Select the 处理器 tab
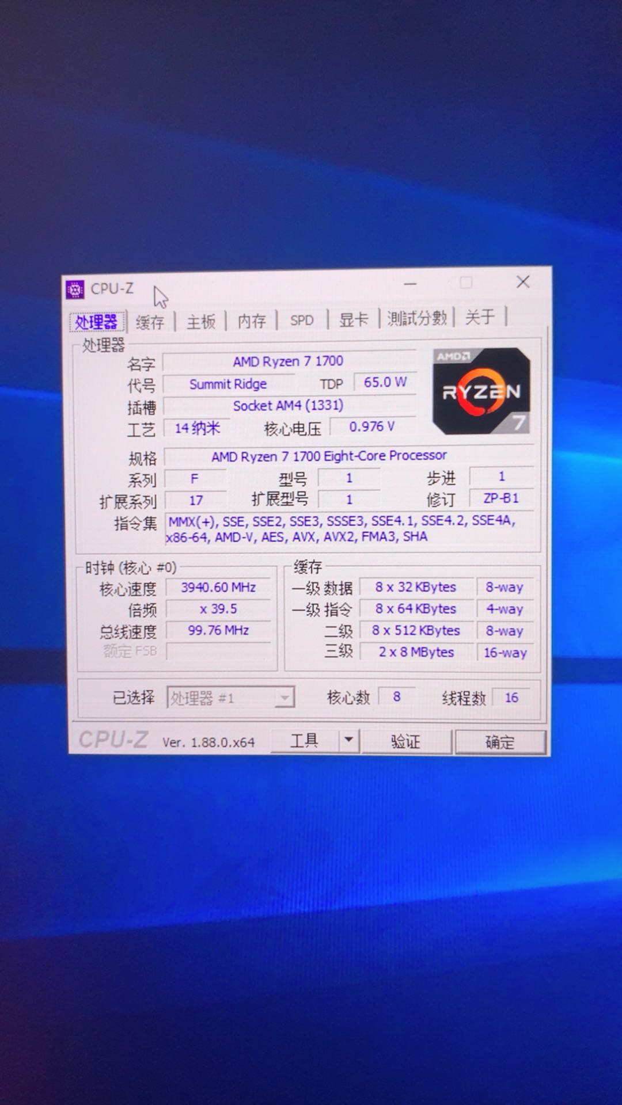 point(97,322)
